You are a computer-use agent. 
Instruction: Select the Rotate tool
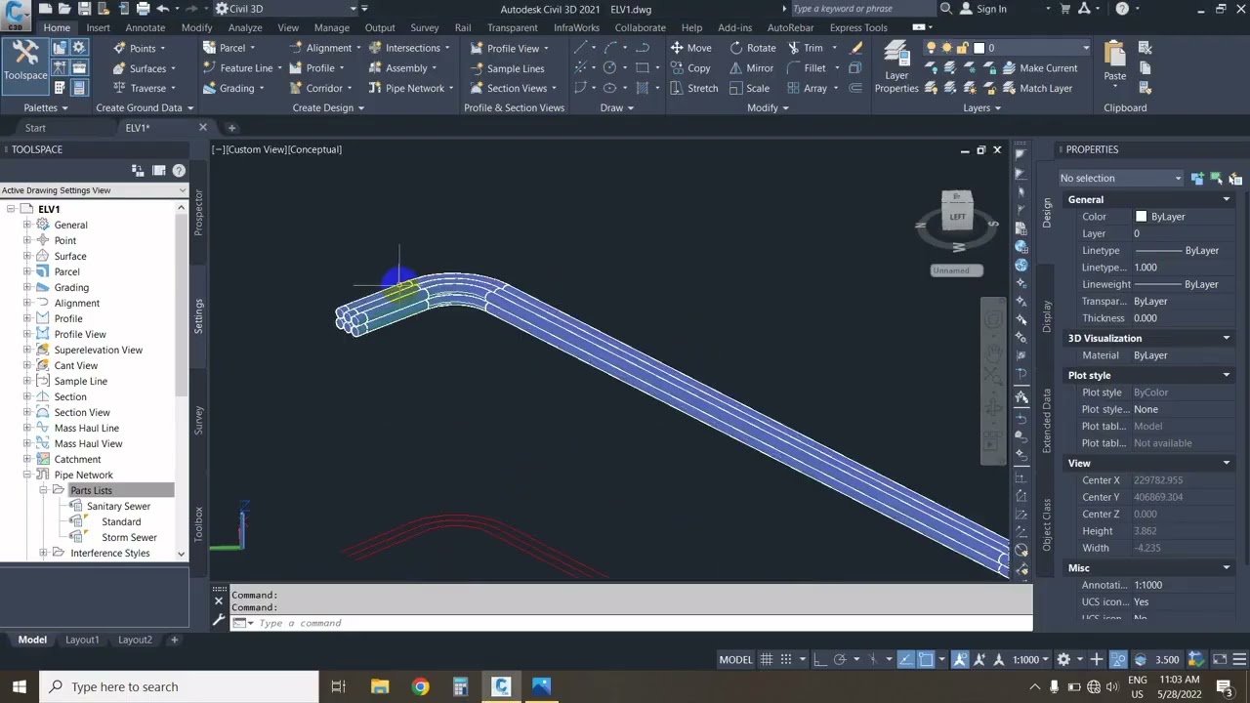pos(753,48)
